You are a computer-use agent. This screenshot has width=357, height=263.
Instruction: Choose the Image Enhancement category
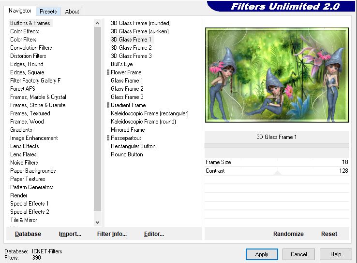34,138
